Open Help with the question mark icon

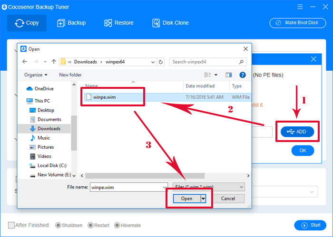point(243,75)
